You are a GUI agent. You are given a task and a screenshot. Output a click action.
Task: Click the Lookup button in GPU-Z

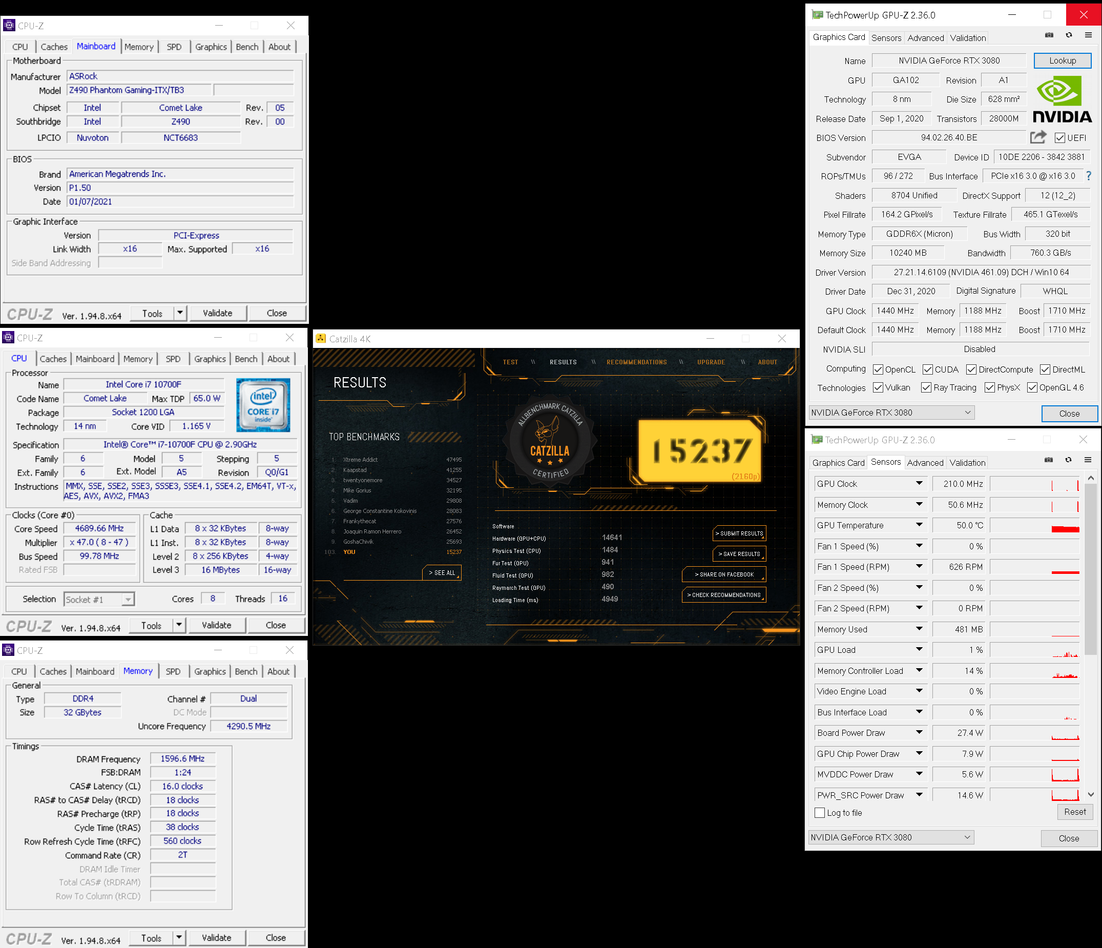(x=1062, y=60)
